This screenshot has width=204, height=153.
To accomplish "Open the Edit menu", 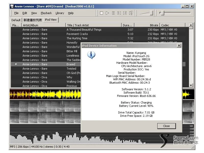I will 25,13.
